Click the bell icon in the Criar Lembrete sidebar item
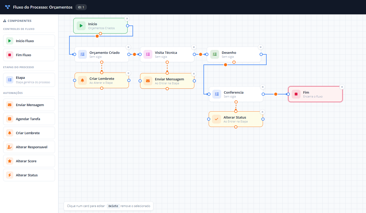The image size is (366, 213). 10,133
